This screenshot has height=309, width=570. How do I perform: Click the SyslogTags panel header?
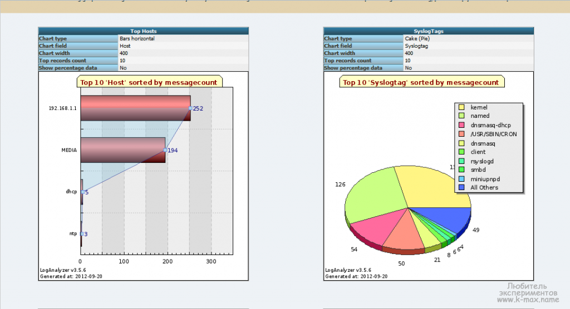coord(428,31)
